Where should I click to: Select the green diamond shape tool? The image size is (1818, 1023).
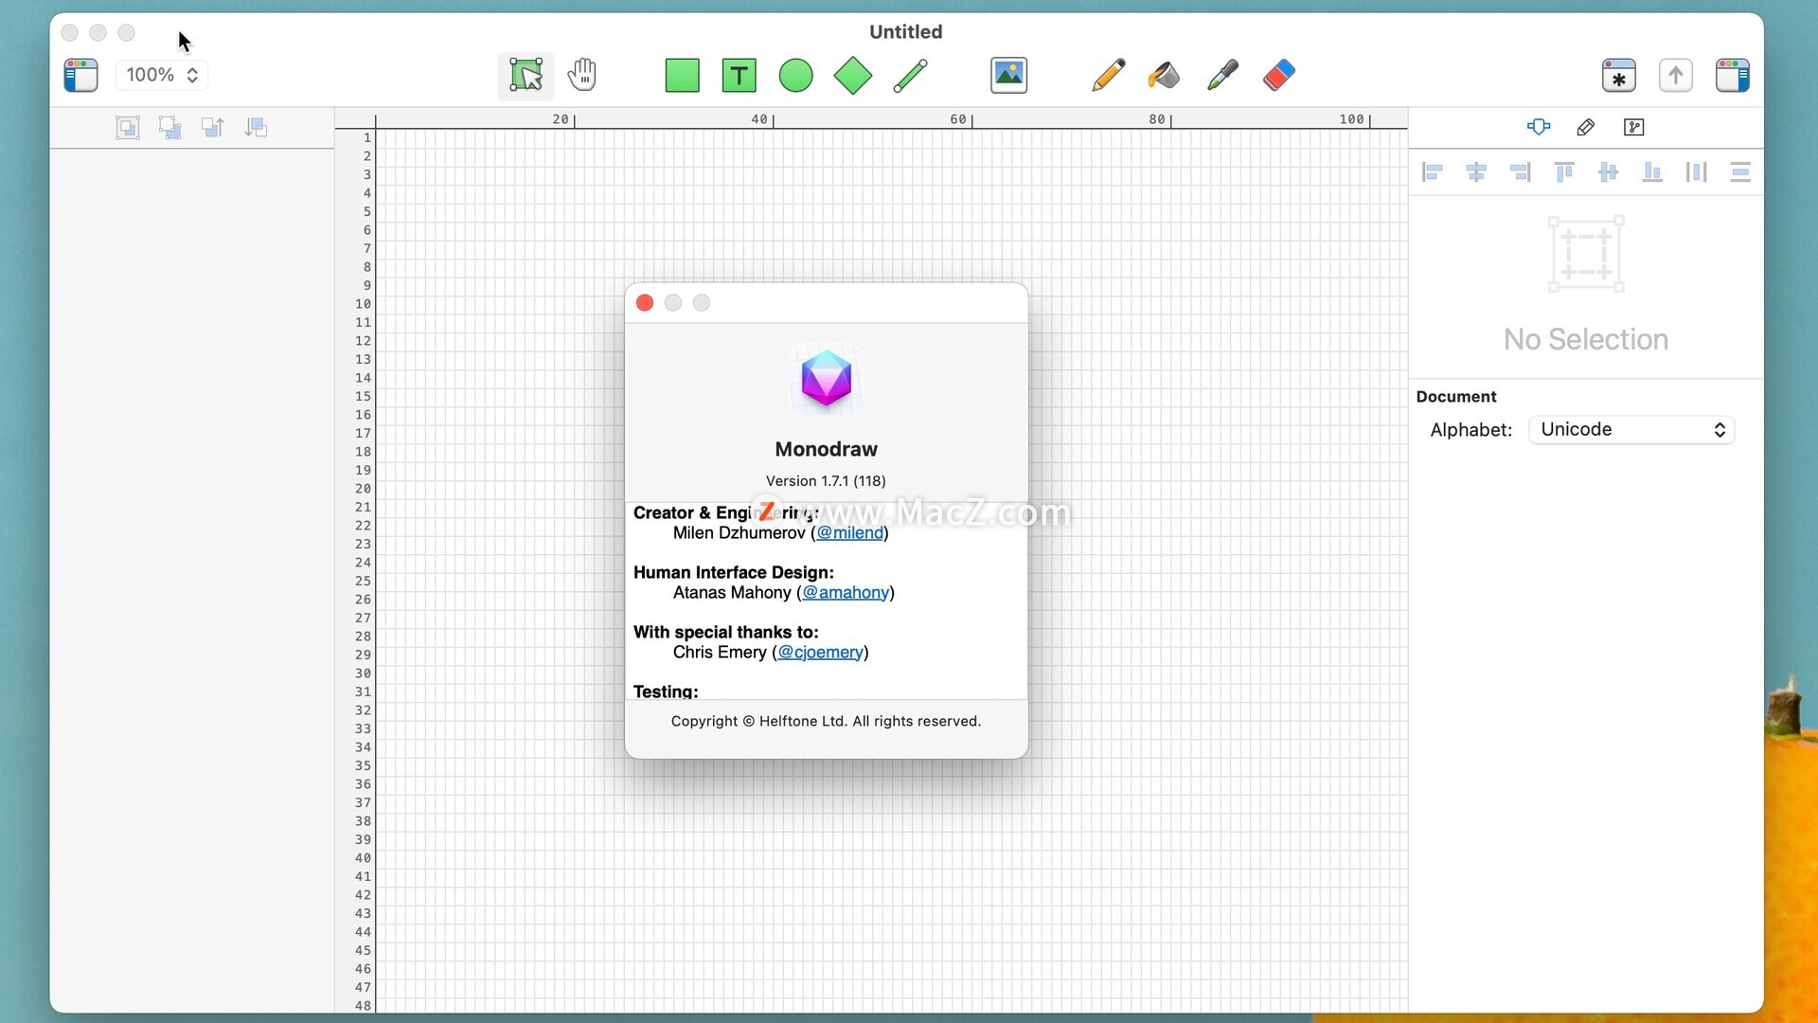(852, 75)
